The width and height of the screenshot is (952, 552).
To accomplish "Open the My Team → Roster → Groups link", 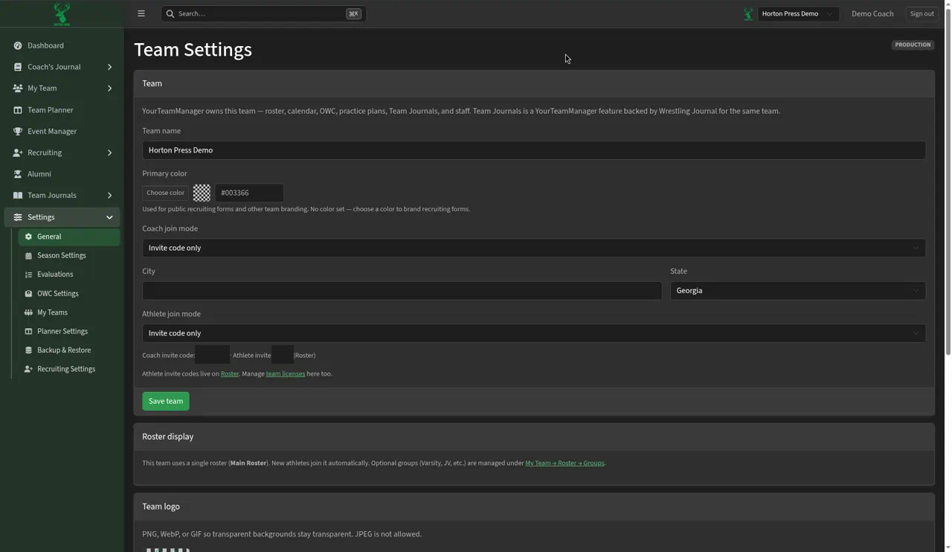I will point(565,463).
